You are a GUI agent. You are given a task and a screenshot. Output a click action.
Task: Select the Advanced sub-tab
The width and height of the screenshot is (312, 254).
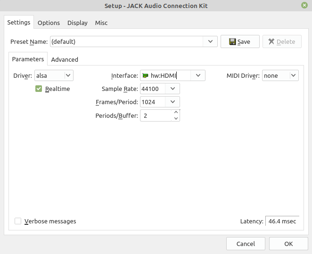click(65, 59)
